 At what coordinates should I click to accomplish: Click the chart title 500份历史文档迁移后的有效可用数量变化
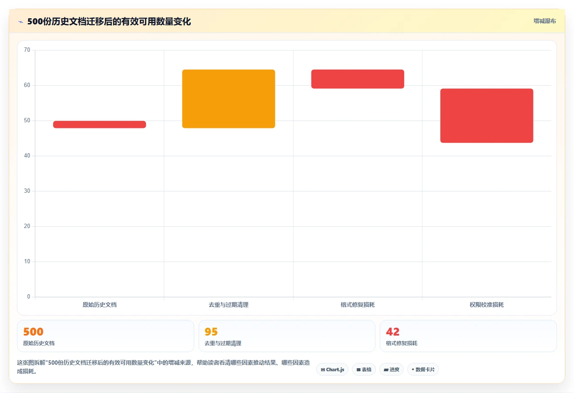tap(109, 22)
